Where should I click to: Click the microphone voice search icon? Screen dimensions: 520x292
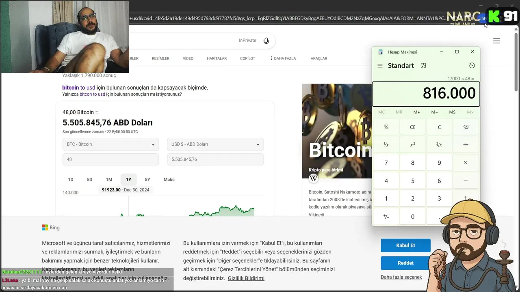tap(266, 41)
